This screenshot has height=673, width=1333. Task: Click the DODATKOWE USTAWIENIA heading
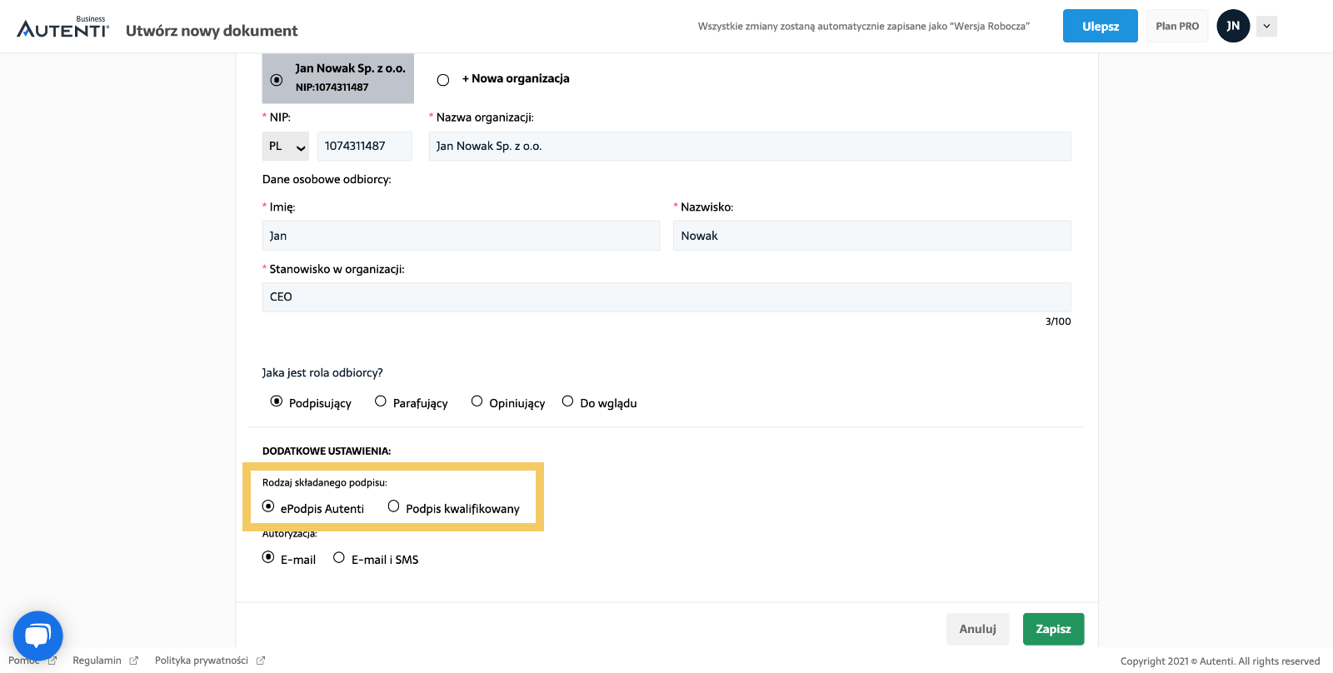(x=327, y=451)
